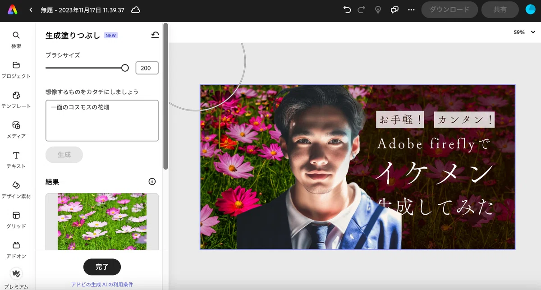
Task: Click the NEW badge next to 生成塗りつぶし
Action: coord(111,35)
